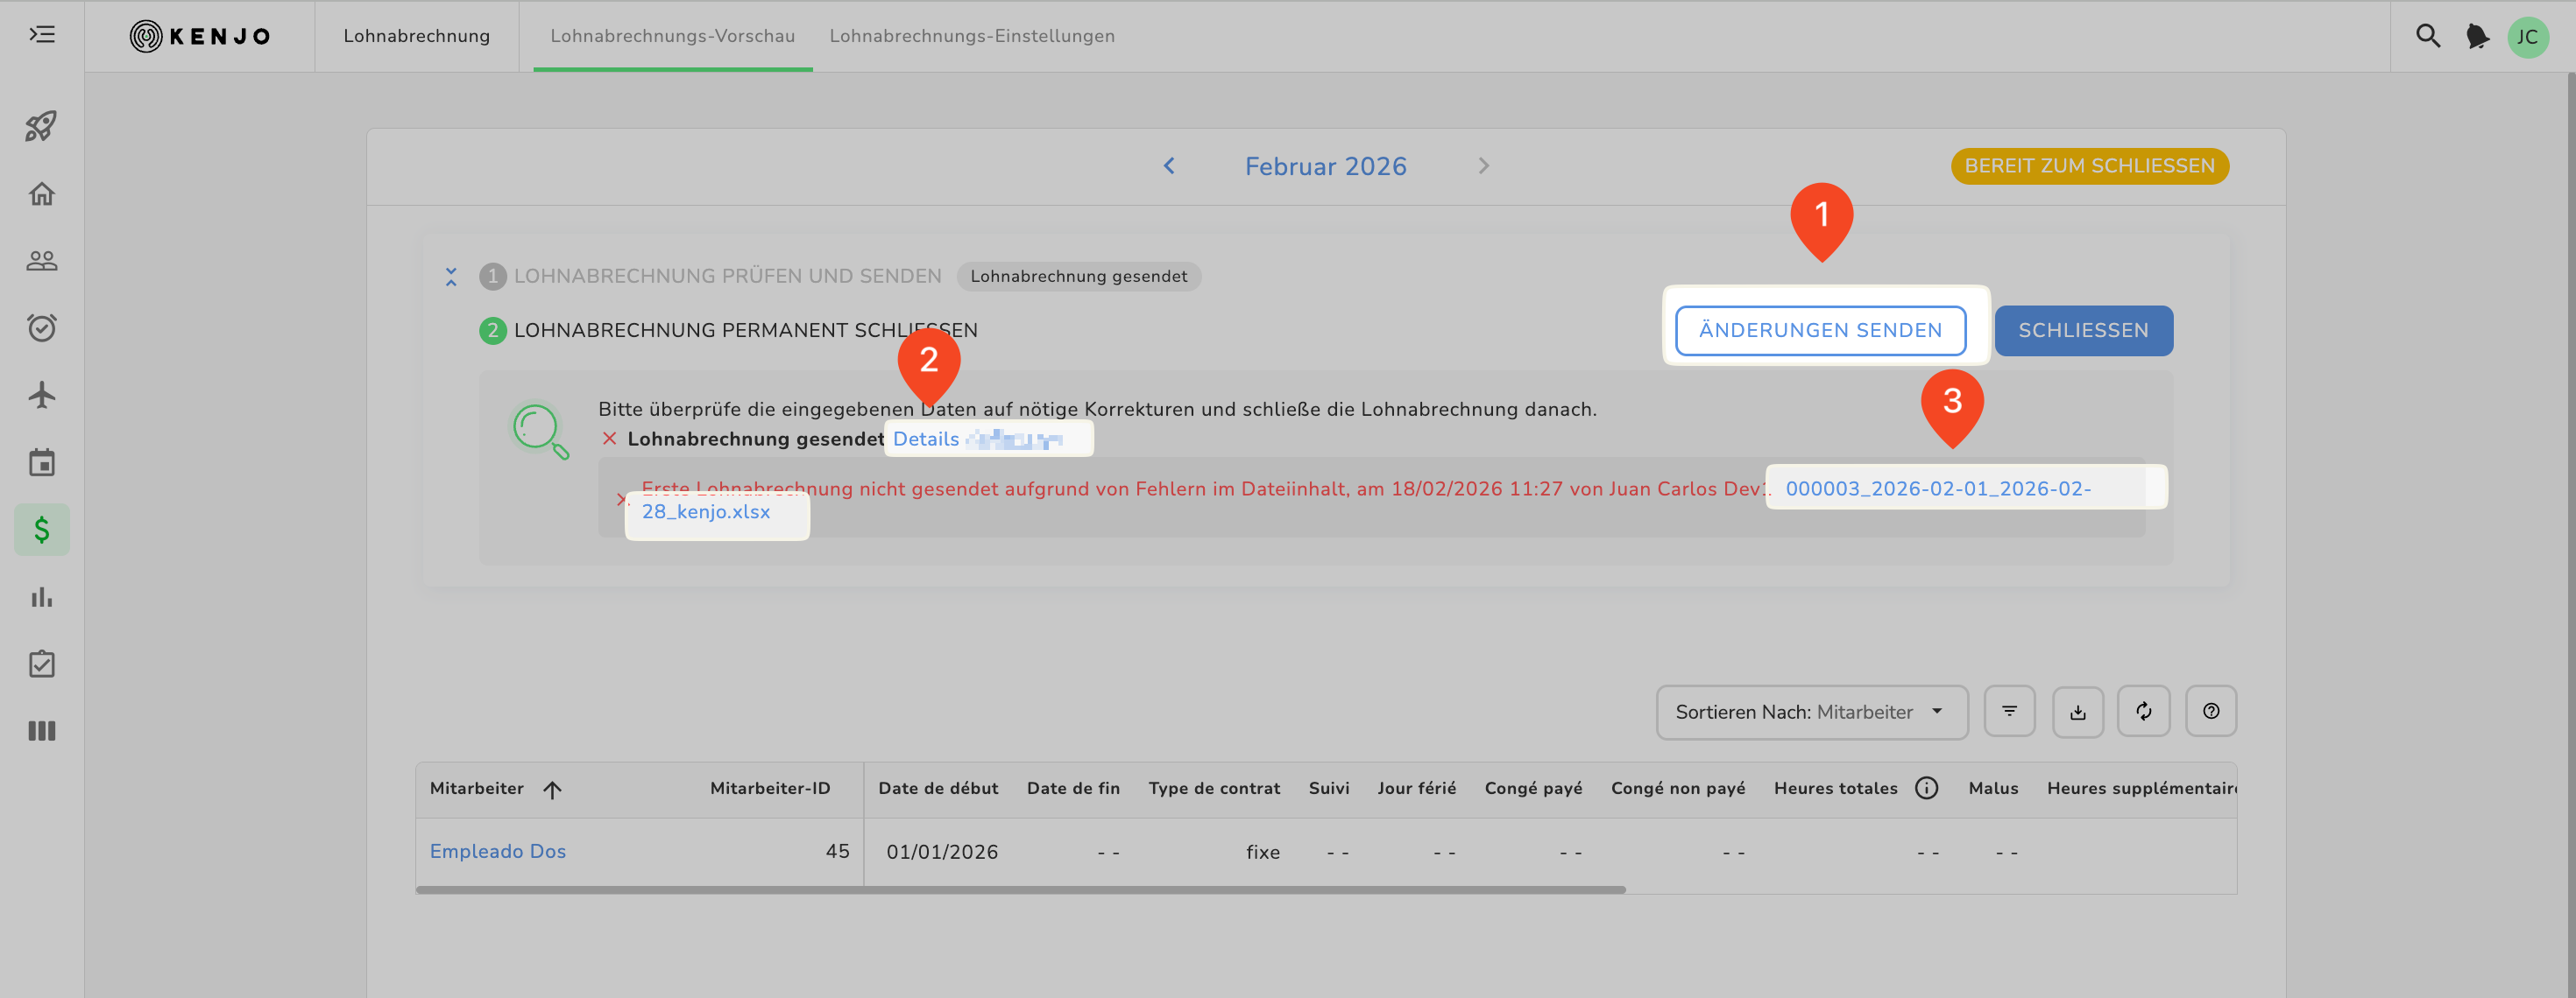
Task: Click the download icon button above the table
Action: click(x=2077, y=711)
